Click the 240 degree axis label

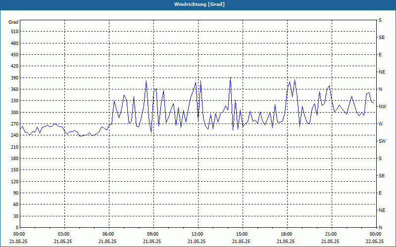tap(15, 135)
